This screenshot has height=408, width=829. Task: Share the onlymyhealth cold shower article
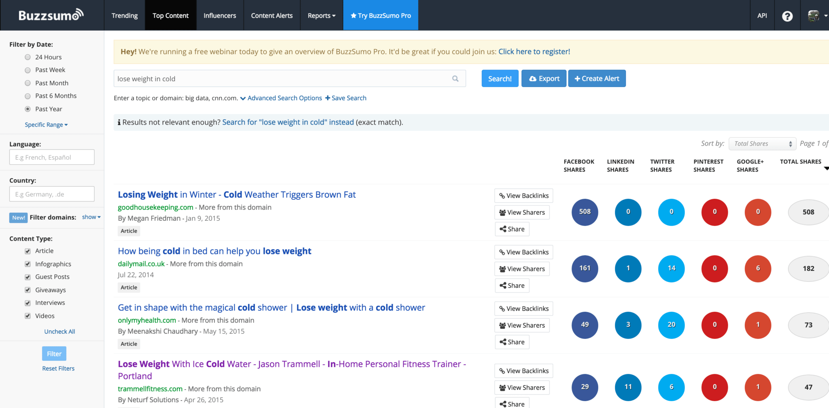point(512,342)
